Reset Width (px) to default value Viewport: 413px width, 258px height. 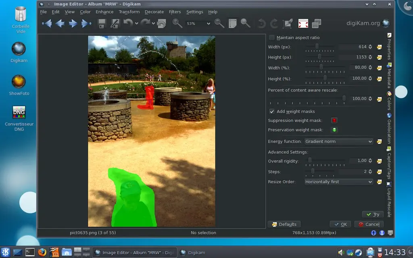pyautogui.click(x=379, y=47)
